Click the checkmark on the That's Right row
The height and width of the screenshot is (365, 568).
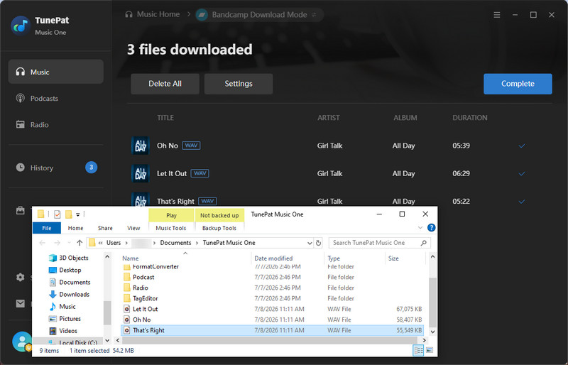pyautogui.click(x=522, y=202)
